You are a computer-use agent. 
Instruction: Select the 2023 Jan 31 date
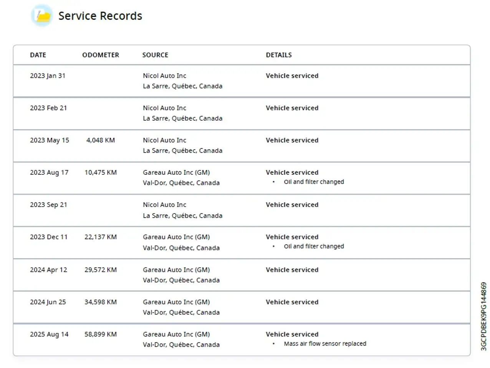48,76
